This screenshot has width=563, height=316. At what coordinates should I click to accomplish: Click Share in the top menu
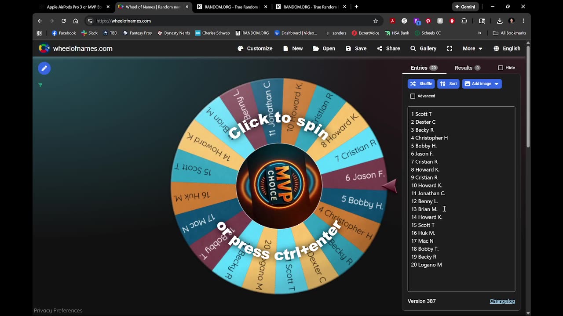point(388,48)
